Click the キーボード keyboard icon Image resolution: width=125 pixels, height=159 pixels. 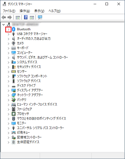point(13,48)
